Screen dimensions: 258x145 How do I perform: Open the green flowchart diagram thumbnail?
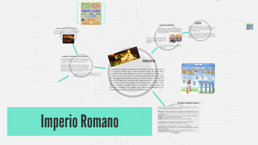(x=91, y=14)
